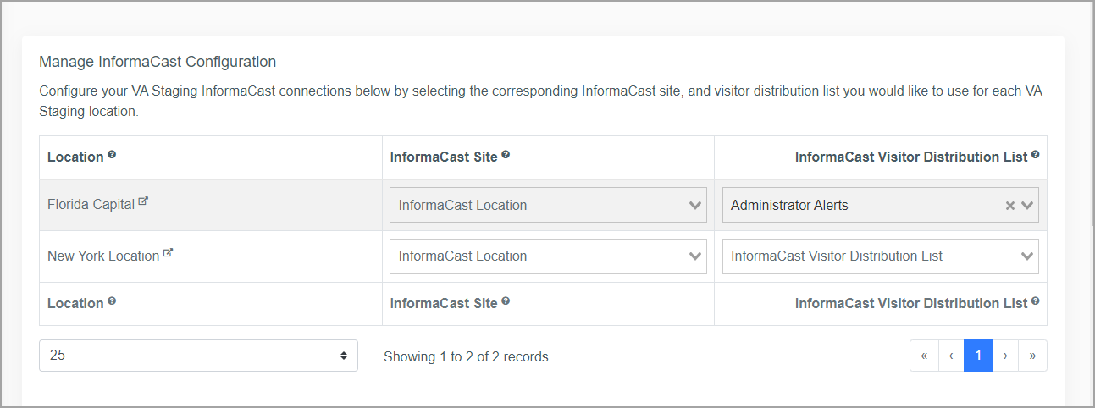Sort by top InformaCast Visitor Distribution List header
The height and width of the screenshot is (408, 1095).
911,157
